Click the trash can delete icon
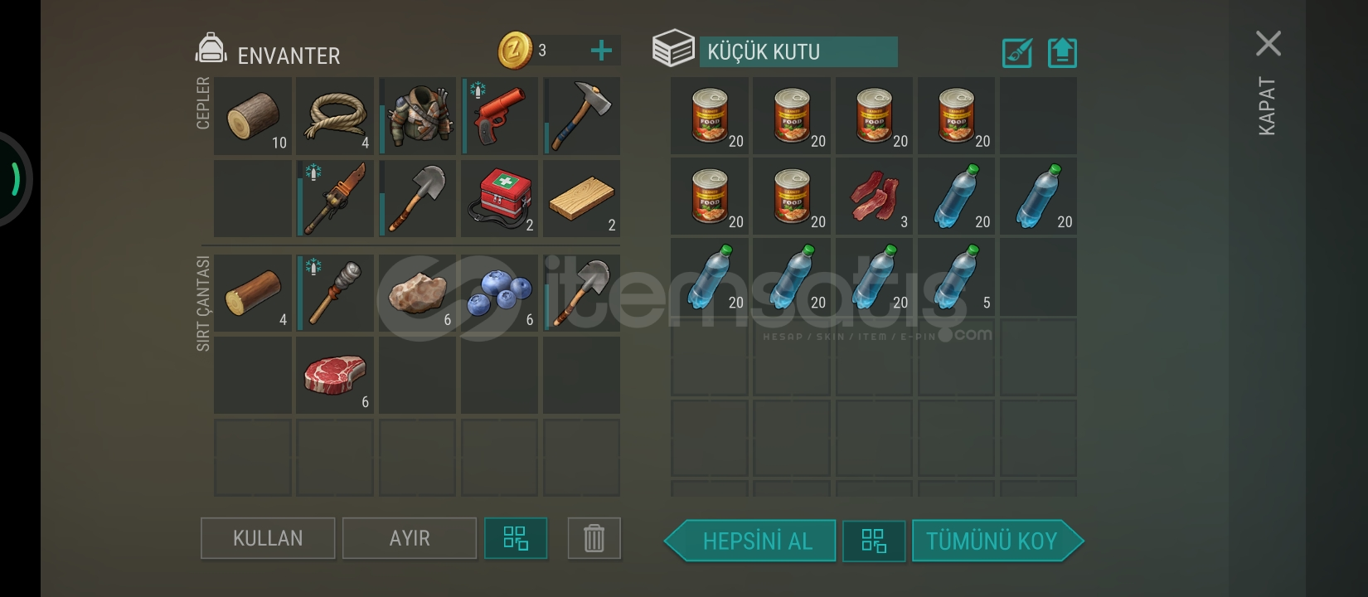This screenshot has height=597, width=1368. 594,538
